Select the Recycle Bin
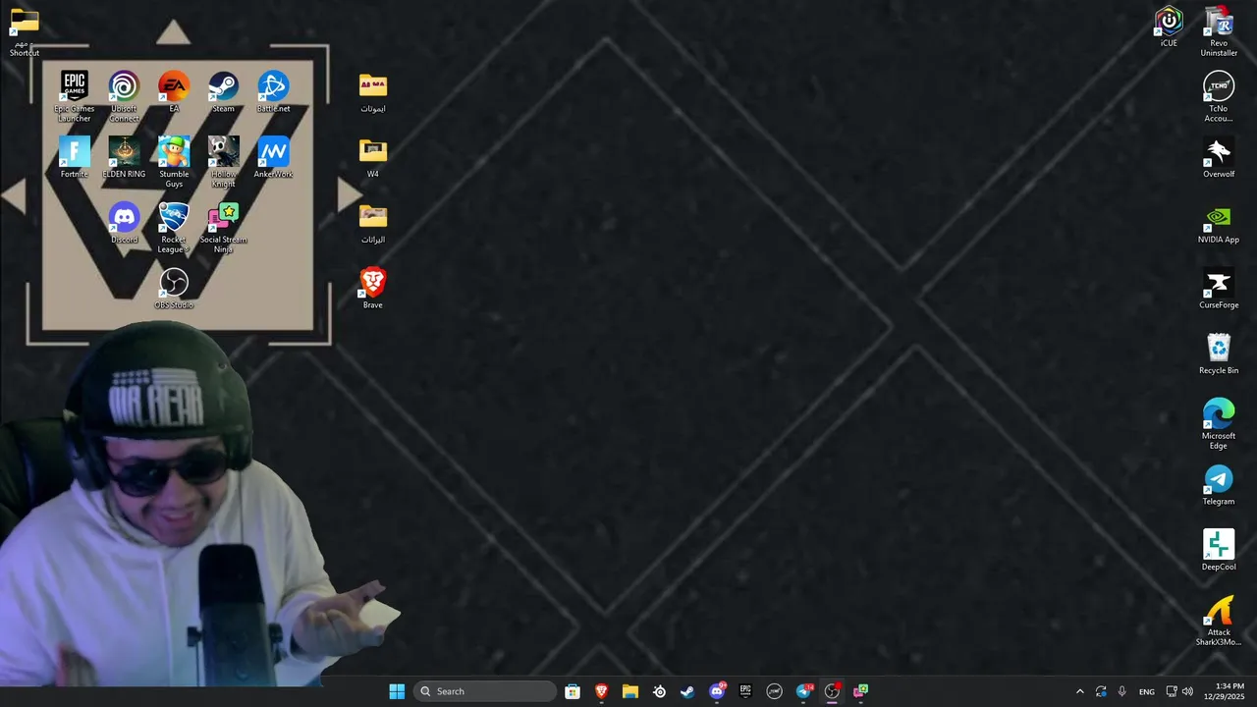Screen dimensions: 1257x707 [x=1219, y=353]
